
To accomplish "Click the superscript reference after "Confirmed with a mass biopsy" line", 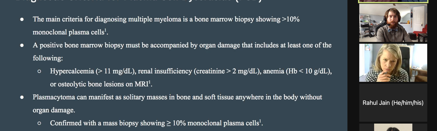I will pyautogui.click(x=260, y=121).
